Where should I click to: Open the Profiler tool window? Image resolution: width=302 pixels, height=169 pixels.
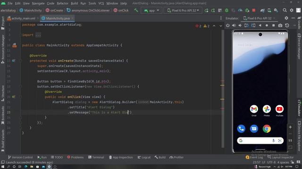[x=176, y=157]
